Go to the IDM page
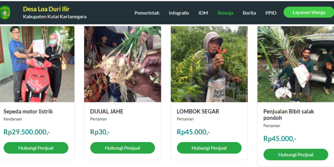The image size is (334, 167). [x=203, y=13]
